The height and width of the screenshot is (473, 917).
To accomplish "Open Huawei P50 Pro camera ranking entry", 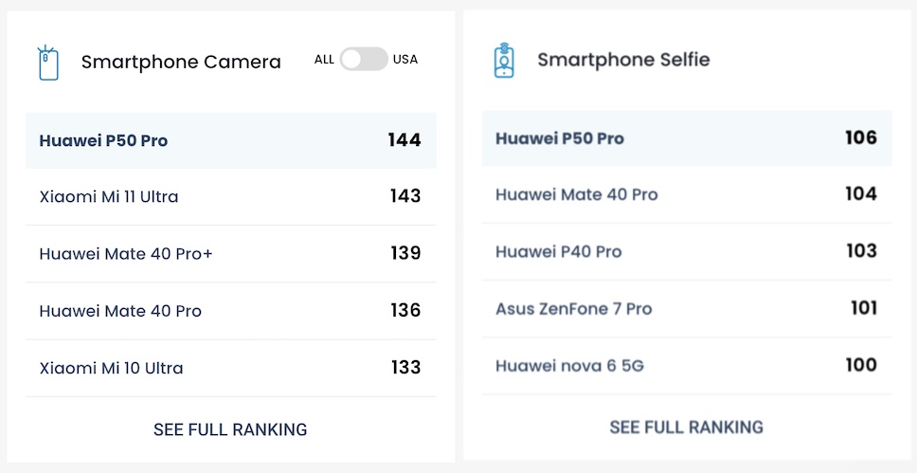I will (103, 140).
